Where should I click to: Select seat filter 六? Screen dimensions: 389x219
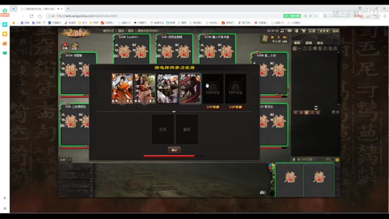coord(325,48)
